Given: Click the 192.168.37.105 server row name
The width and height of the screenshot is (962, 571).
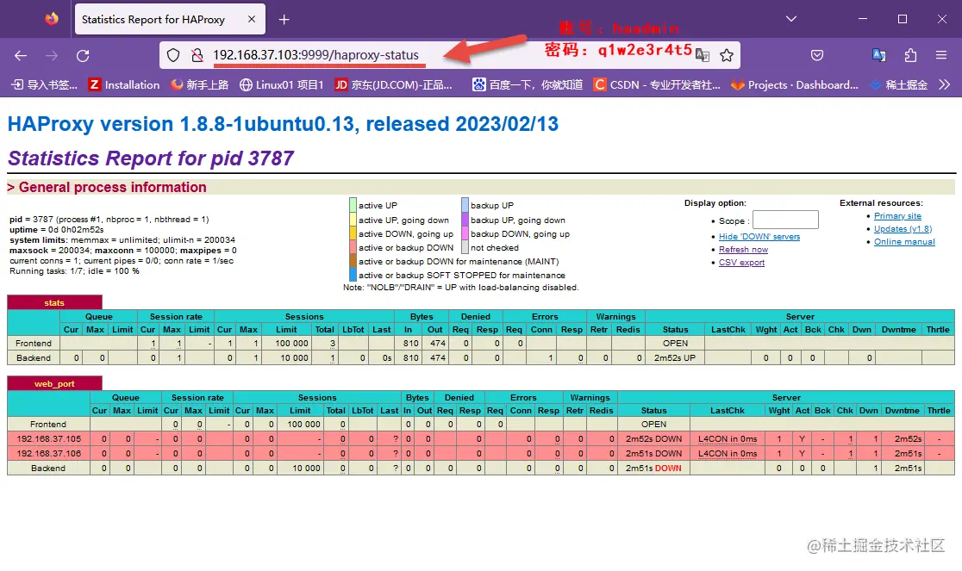Looking at the screenshot, I should tap(48, 438).
